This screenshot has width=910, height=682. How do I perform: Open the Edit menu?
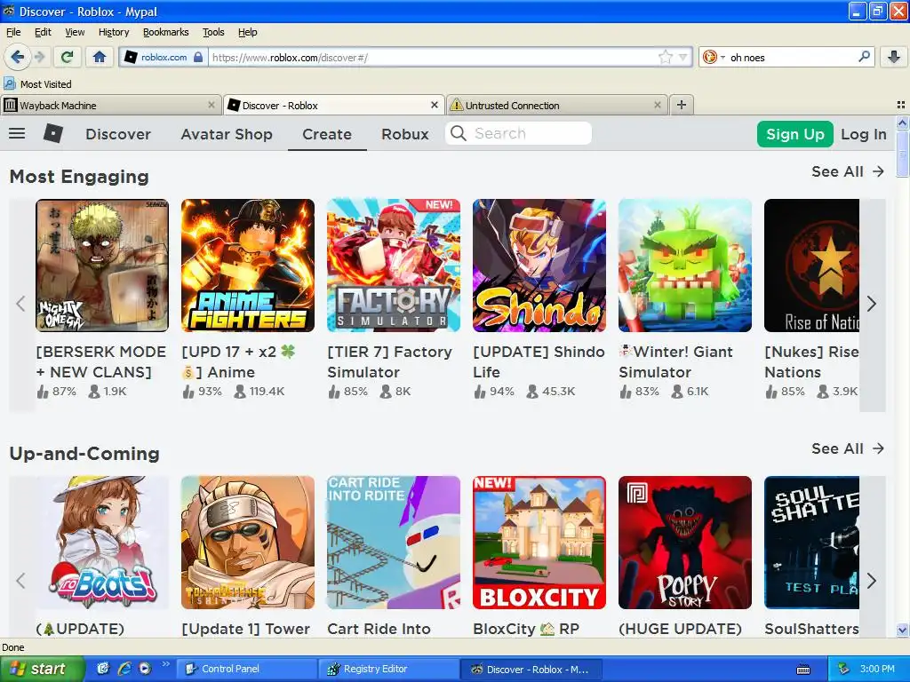coord(43,32)
